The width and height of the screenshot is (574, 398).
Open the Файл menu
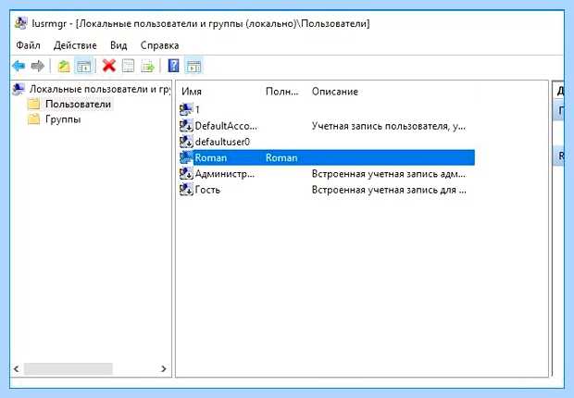[x=28, y=45]
